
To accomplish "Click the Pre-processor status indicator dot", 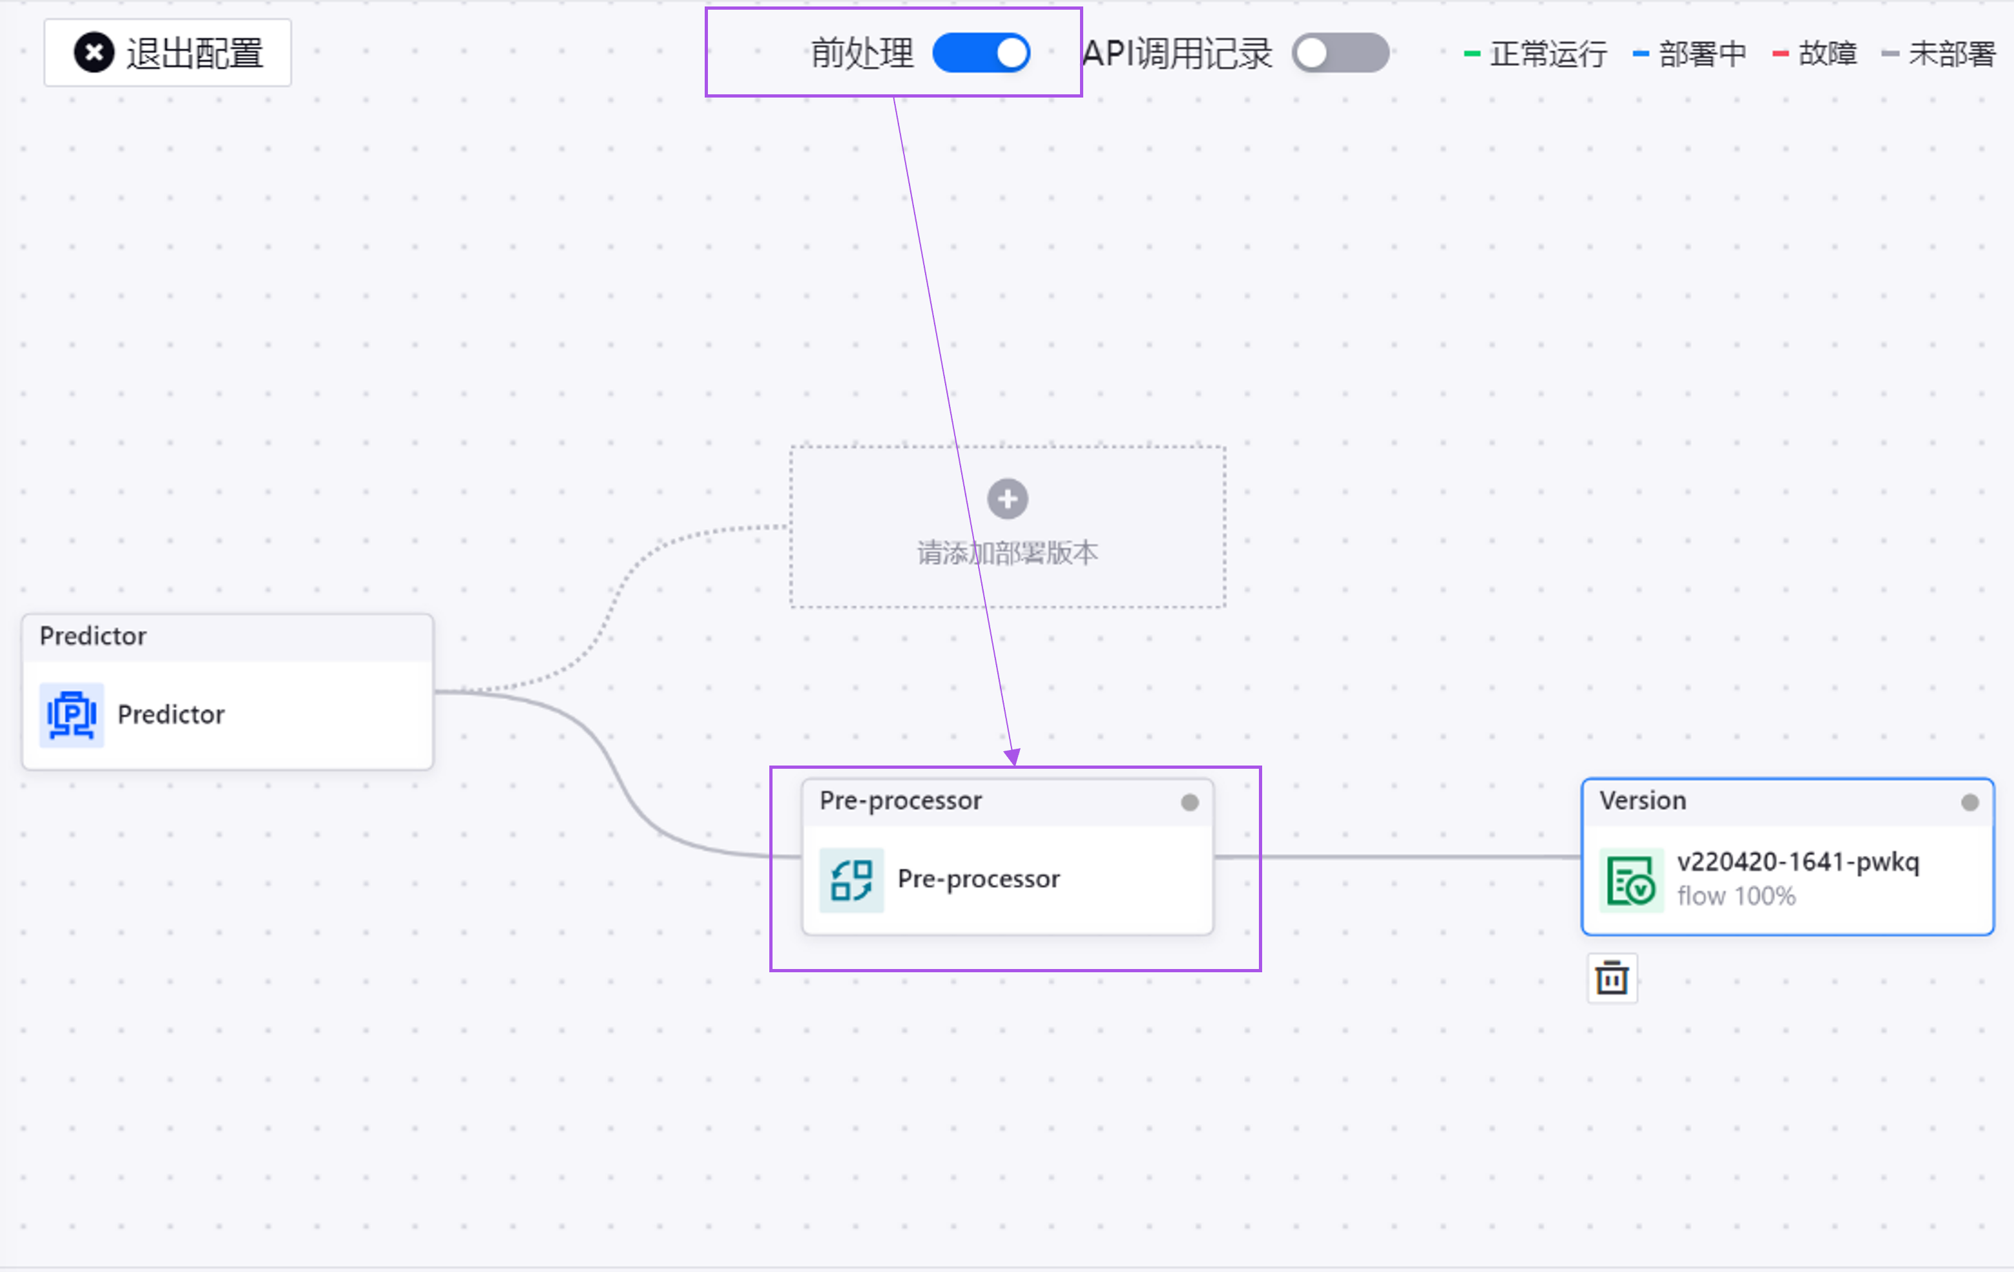I will pos(1191,802).
